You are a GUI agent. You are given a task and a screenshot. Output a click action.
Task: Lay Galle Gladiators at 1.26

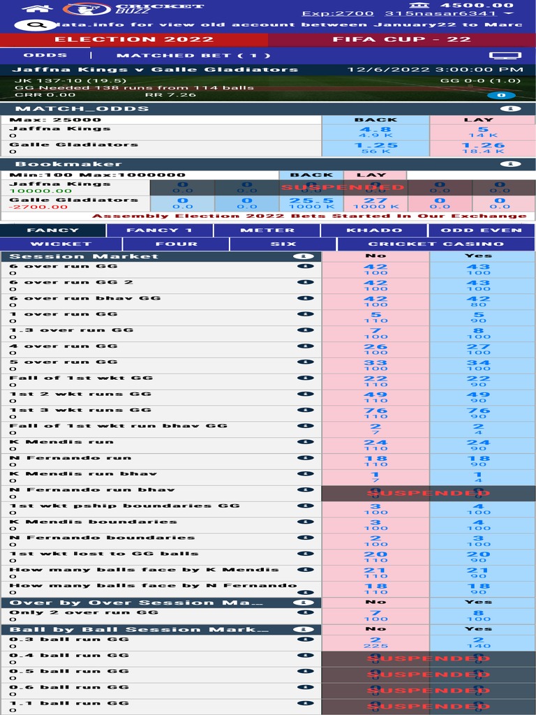[x=483, y=148]
